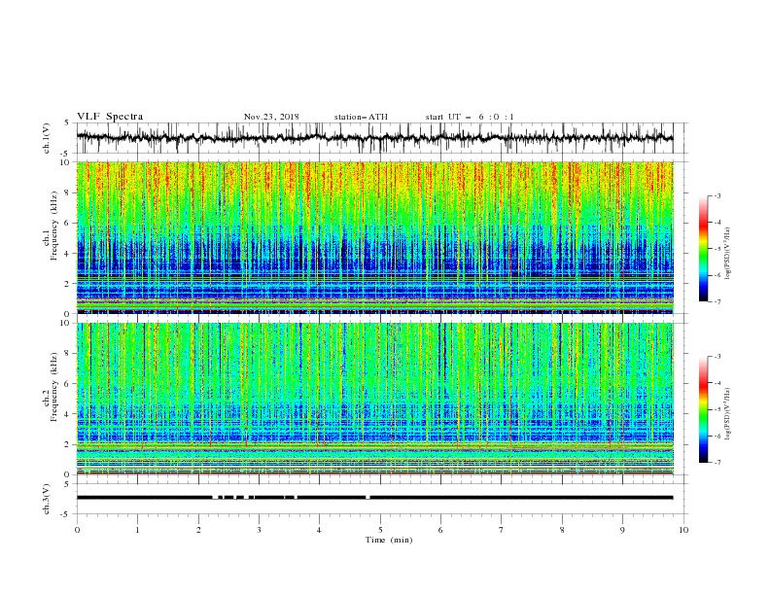Click inside the ch.1 spectrogram panel
The width and height of the screenshot is (770, 595).
(x=374, y=237)
